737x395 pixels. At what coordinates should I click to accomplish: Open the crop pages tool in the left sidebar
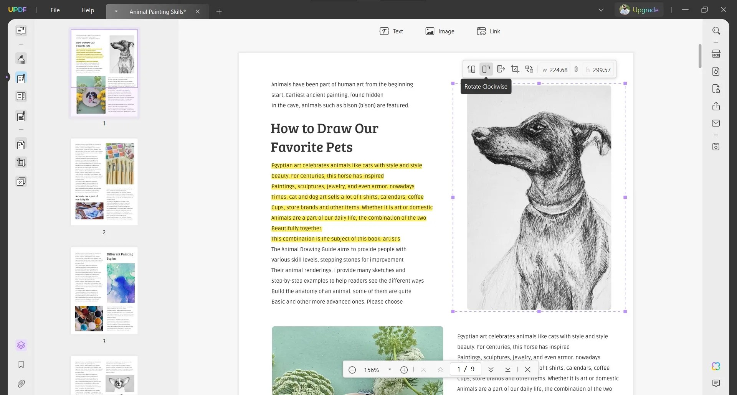(21, 162)
